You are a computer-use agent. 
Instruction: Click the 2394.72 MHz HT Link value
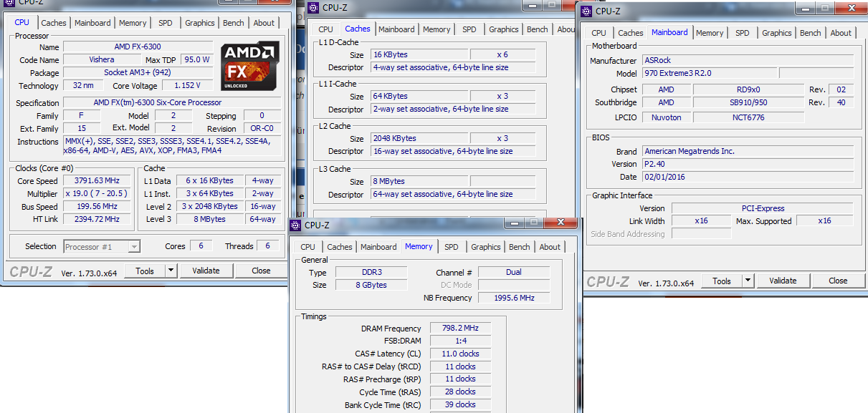coord(97,219)
